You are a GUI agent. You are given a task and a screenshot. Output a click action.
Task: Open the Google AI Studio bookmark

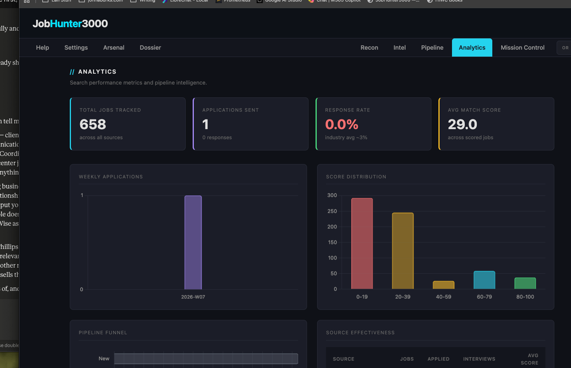coord(279,1)
